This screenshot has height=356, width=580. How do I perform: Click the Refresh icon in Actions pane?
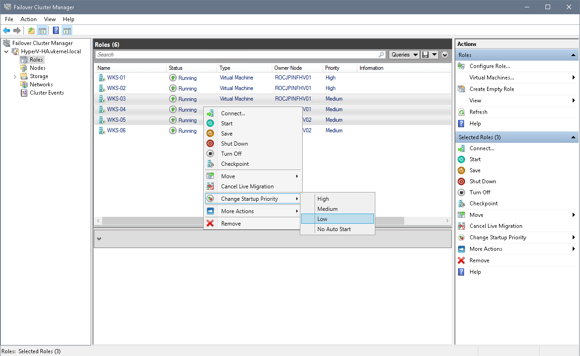click(x=461, y=112)
